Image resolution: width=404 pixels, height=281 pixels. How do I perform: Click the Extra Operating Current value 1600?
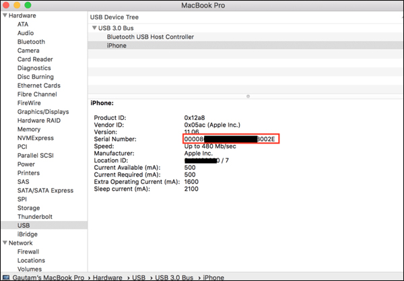(191, 182)
